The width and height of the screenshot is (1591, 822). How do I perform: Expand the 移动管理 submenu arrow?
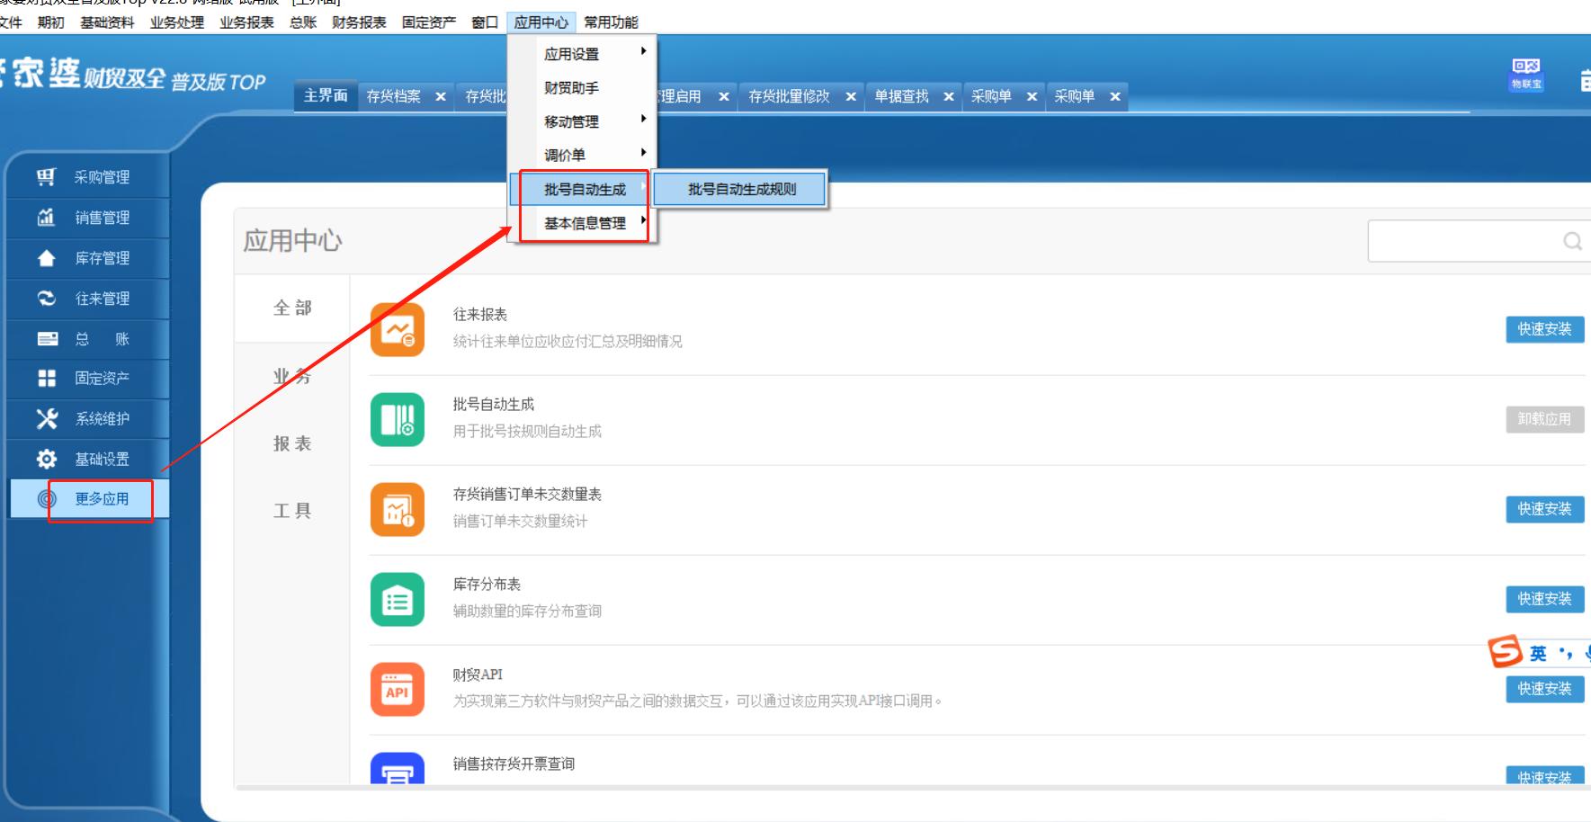[x=644, y=119]
